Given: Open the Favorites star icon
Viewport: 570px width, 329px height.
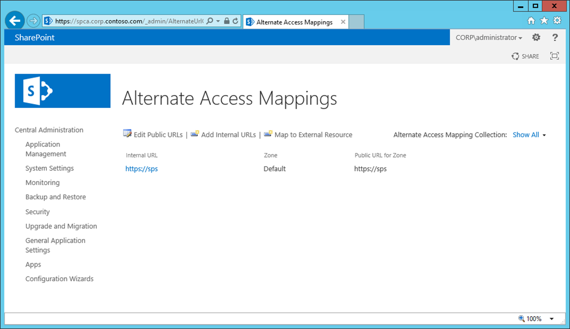Looking at the screenshot, I should (x=544, y=21).
